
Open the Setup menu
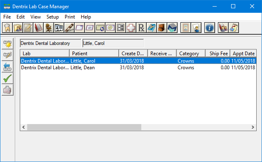point(53,17)
